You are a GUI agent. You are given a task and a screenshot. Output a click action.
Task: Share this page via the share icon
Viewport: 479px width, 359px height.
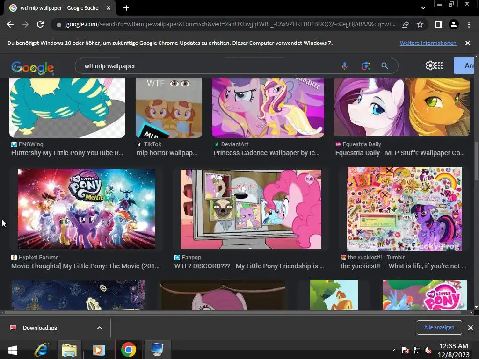[x=405, y=24]
